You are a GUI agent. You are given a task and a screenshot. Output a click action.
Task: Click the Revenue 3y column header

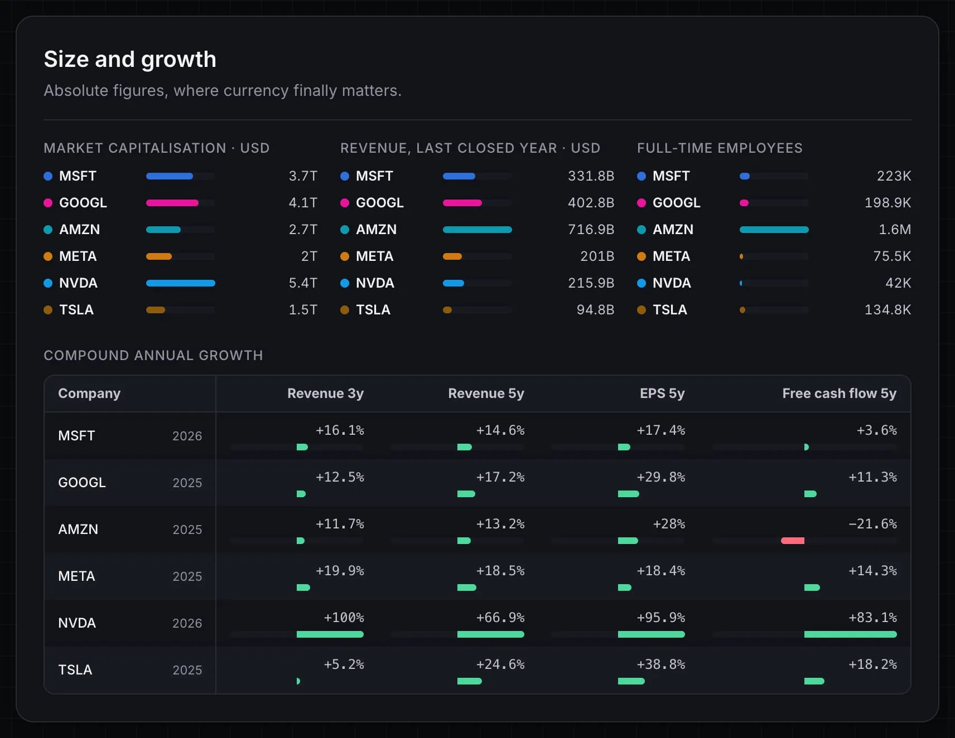click(x=326, y=394)
